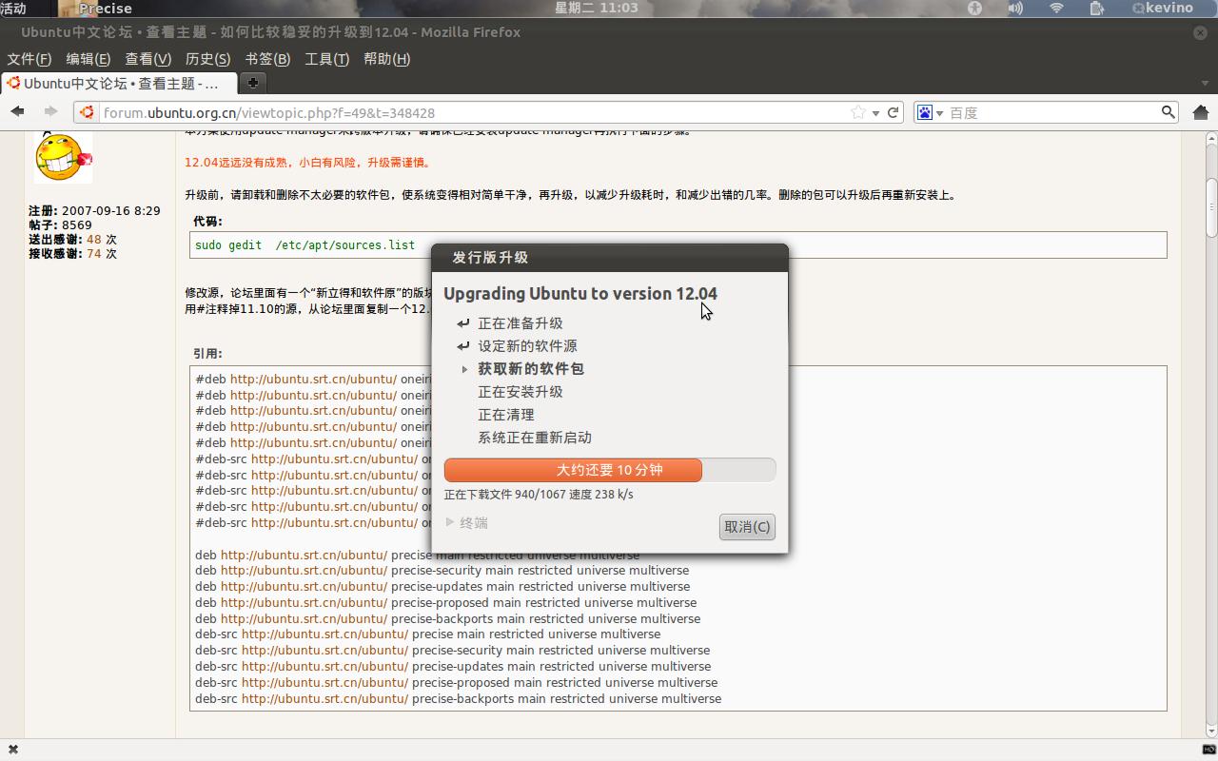Viewport: 1218px width, 761px height.
Task: Click the 系统正在重新启动 step text
Action: pyautogui.click(x=535, y=438)
